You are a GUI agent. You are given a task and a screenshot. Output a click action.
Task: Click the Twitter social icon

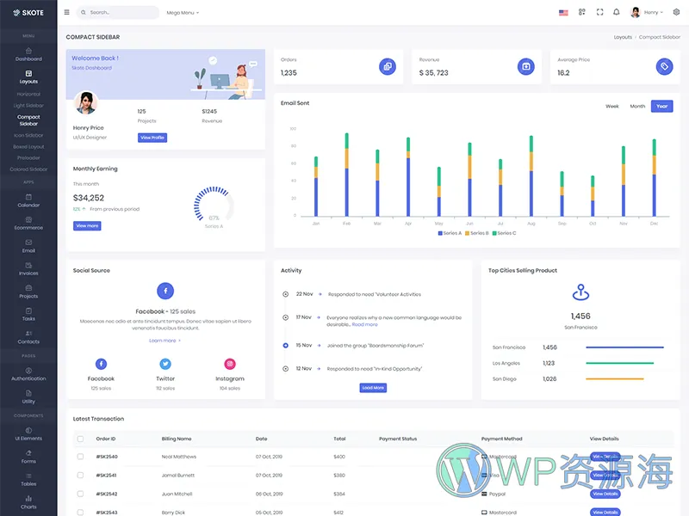point(165,364)
